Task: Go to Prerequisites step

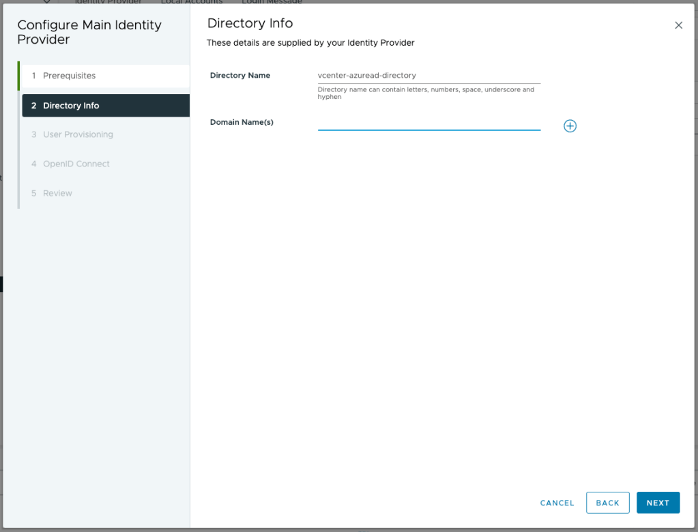Action: (69, 76)
